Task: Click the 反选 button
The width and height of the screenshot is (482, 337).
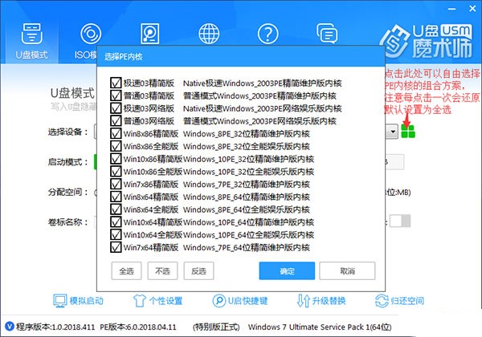Action: click(x=198, y=270)
